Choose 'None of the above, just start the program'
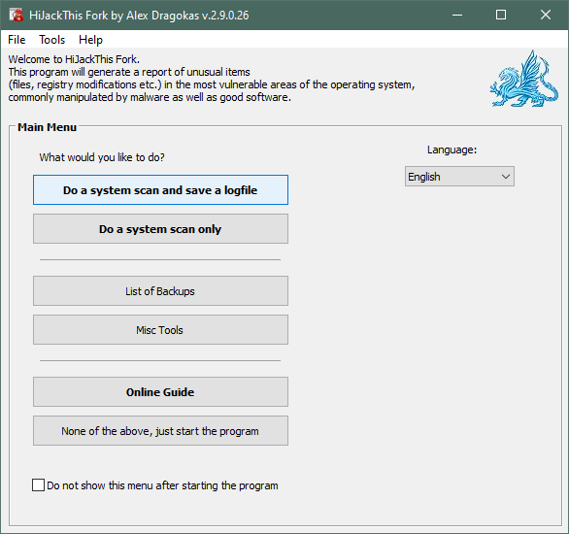This screenshot has width=569, height=534. [160, 431]
